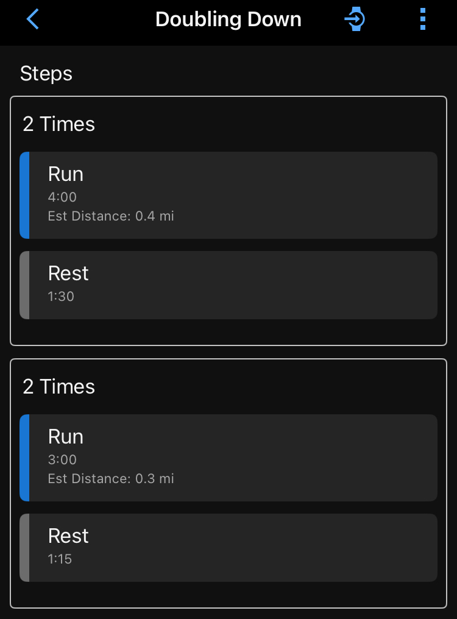Open the 3:00 Run step
This screenshot has width=457, height=619.
232,458
